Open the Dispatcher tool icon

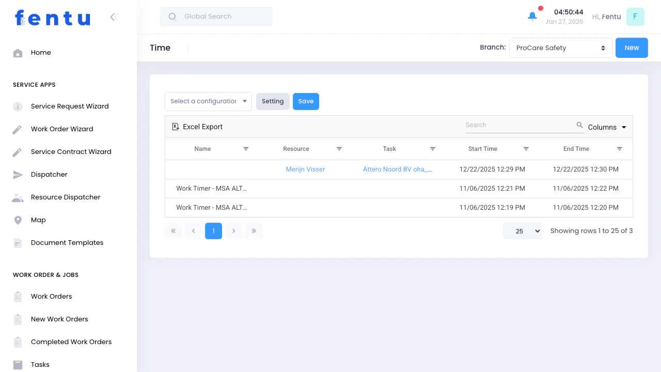[18, 174]
